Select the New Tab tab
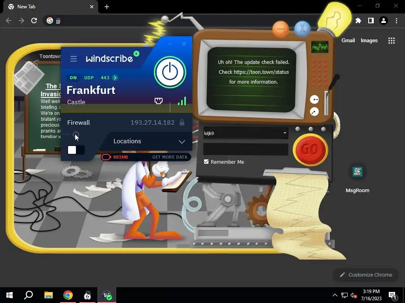The image size is (405, 303). tap(50, 7)
